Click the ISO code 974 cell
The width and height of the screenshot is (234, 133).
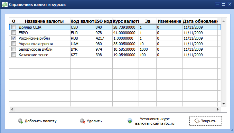(x=104, y=49)
